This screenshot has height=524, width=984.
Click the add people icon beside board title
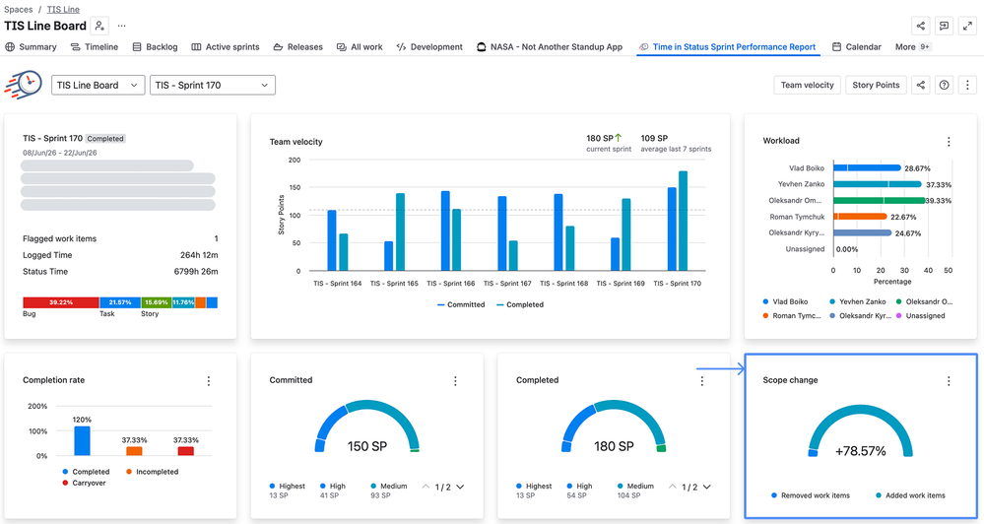click(x=99, y=26)
